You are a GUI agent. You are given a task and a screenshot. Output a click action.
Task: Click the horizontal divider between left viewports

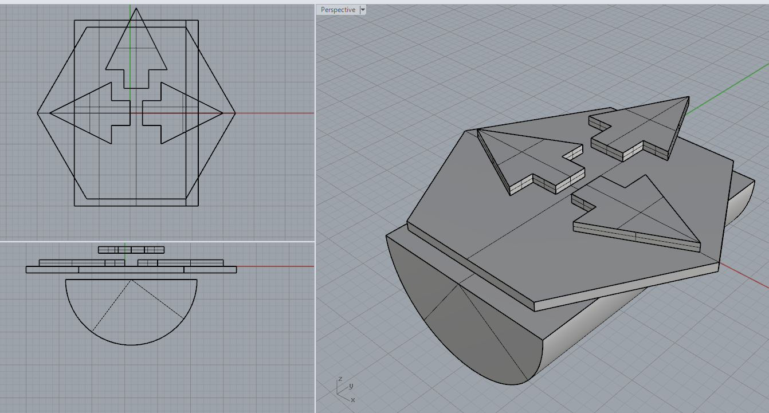(x=157, y=241)
